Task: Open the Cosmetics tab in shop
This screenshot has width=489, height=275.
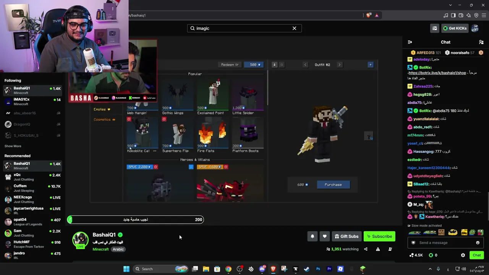Action: [x=104, y=120]
